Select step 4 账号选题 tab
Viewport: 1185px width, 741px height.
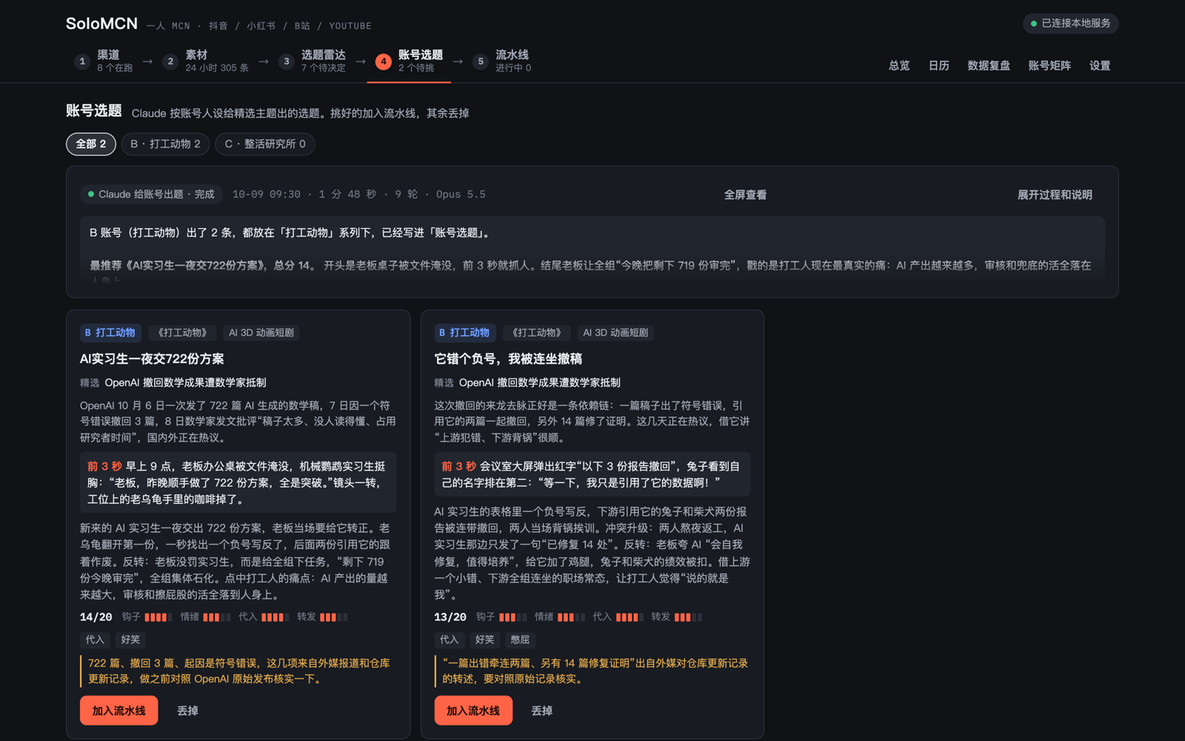[409, 61]
